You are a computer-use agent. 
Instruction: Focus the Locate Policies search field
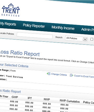(x=35, y=36)
